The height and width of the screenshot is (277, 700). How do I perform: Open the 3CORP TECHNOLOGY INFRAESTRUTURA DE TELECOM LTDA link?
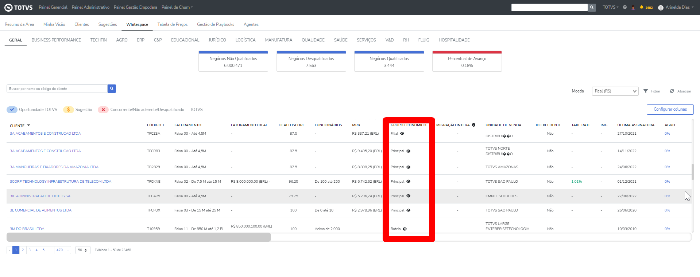tap(61, 182)
